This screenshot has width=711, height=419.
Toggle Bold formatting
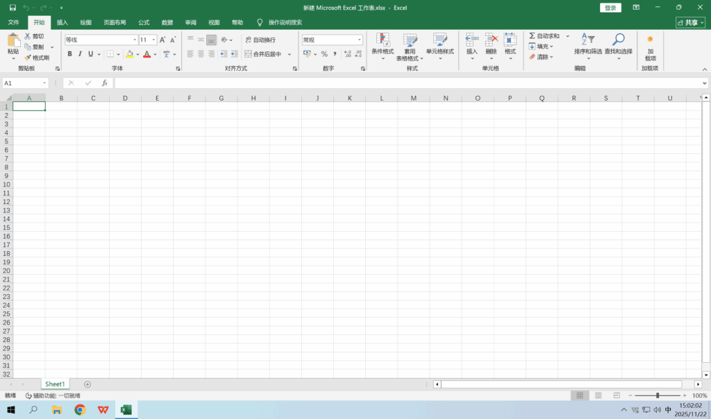pyautogui.click(x=69, y=54)
